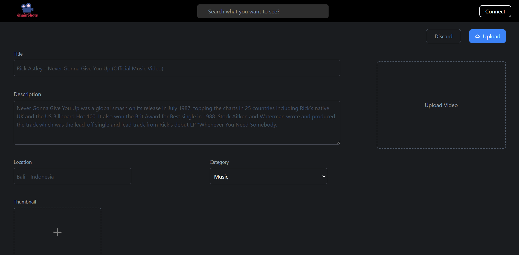Screen dimensions: 519x255
Task: Click the cloud icon in the Upload button
Action: pyautogui.click(x=477, y=36)
